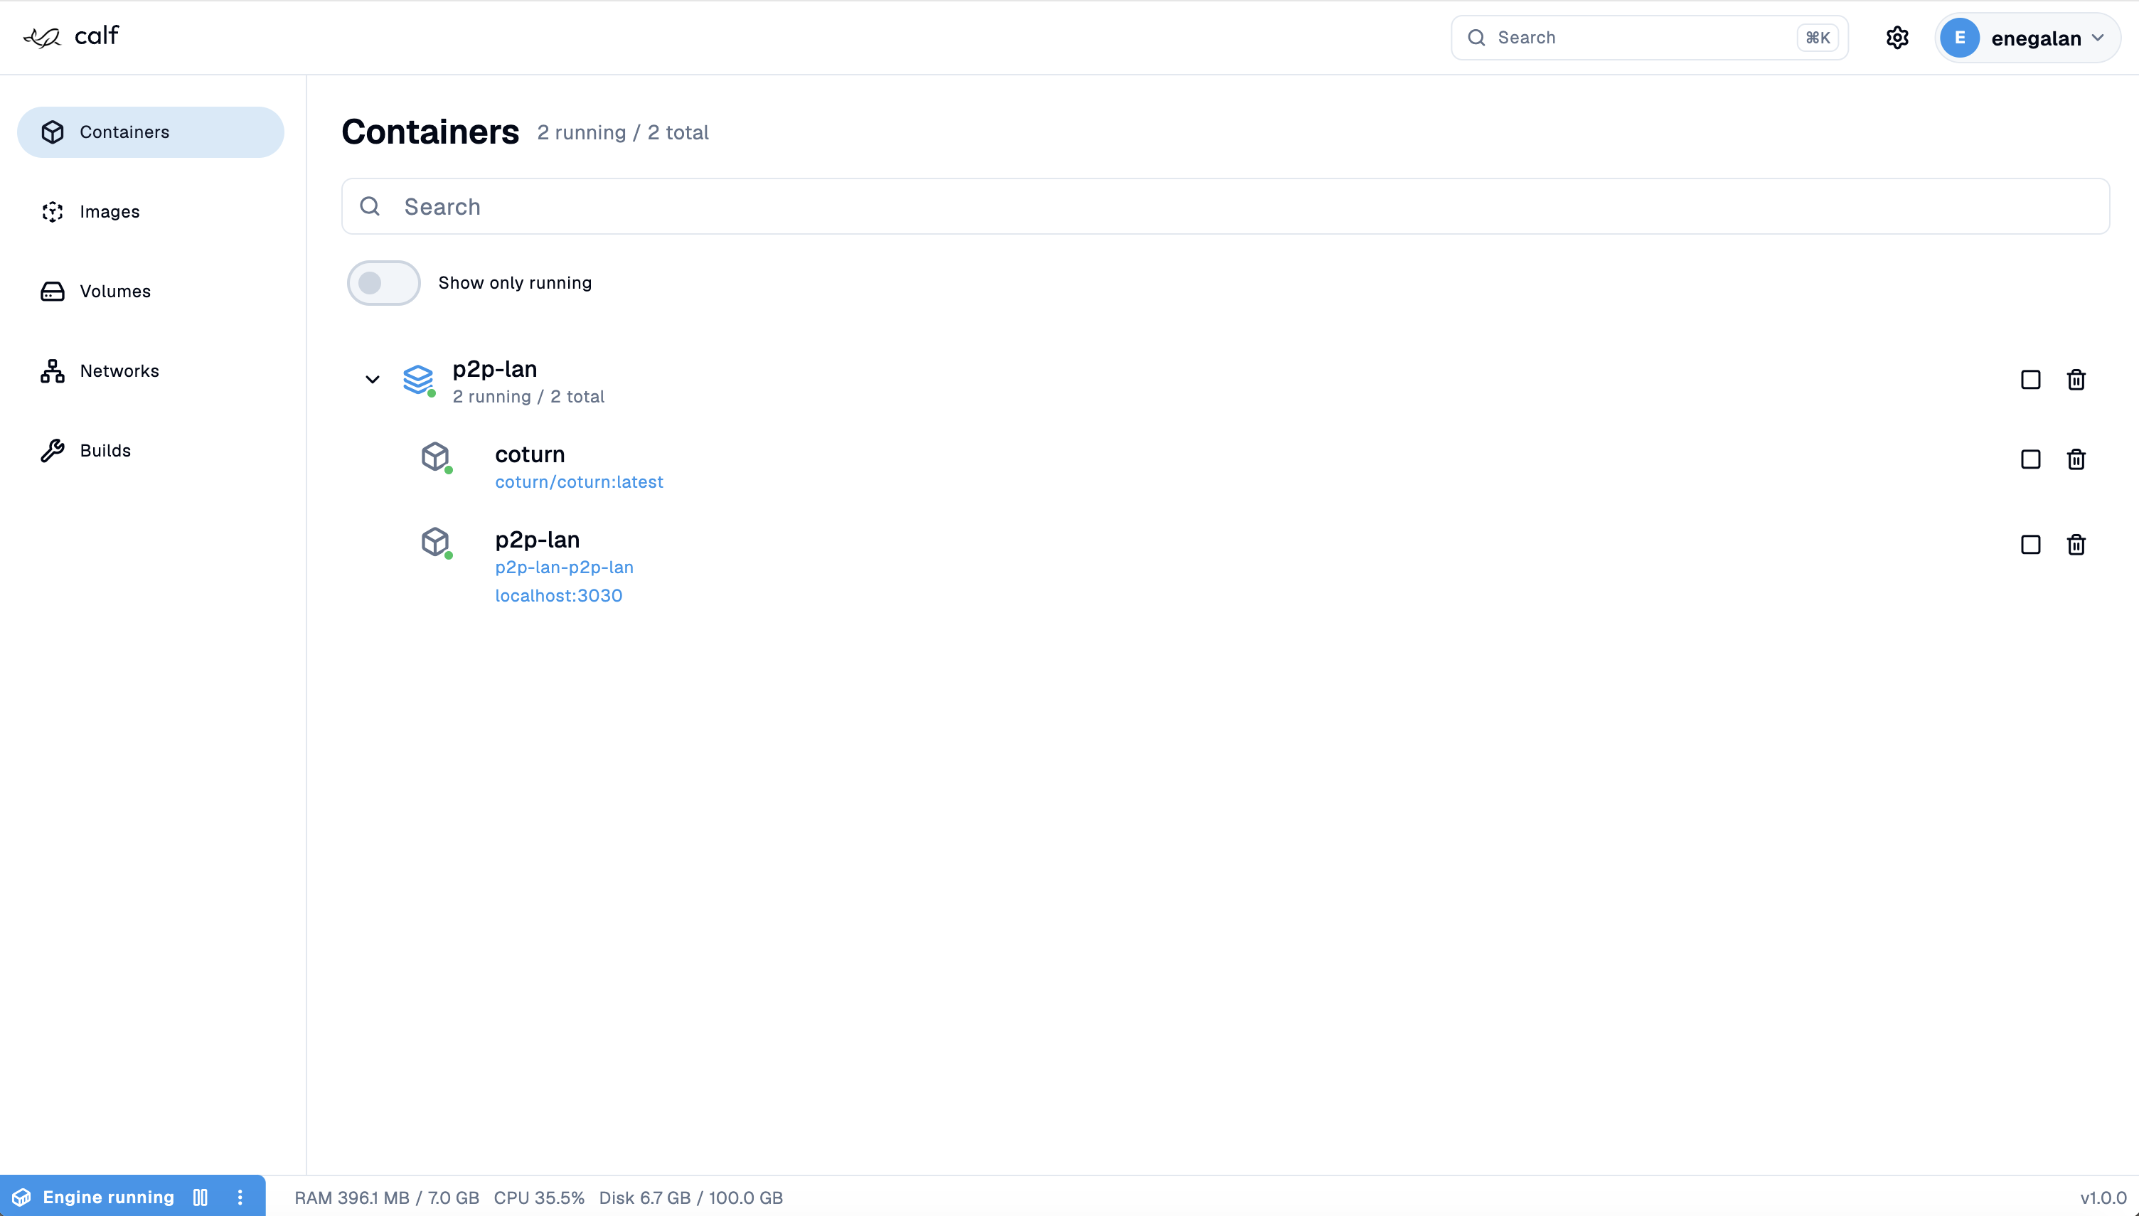
Task: Collapse the p2p-lan group chevron
Action: (373, 379)
